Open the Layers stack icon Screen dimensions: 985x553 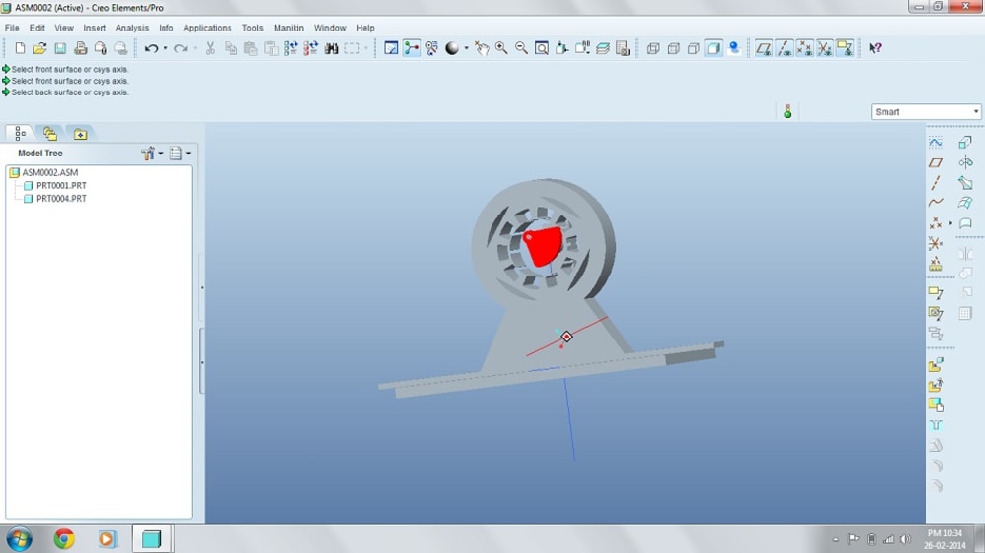point(603,48)
